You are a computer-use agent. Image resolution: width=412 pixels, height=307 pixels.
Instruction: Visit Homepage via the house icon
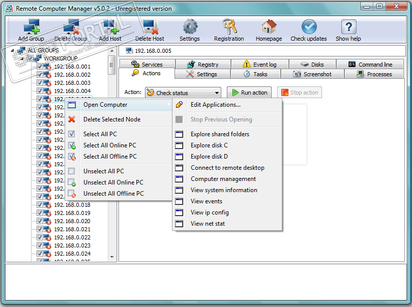(x=269, y=26)
